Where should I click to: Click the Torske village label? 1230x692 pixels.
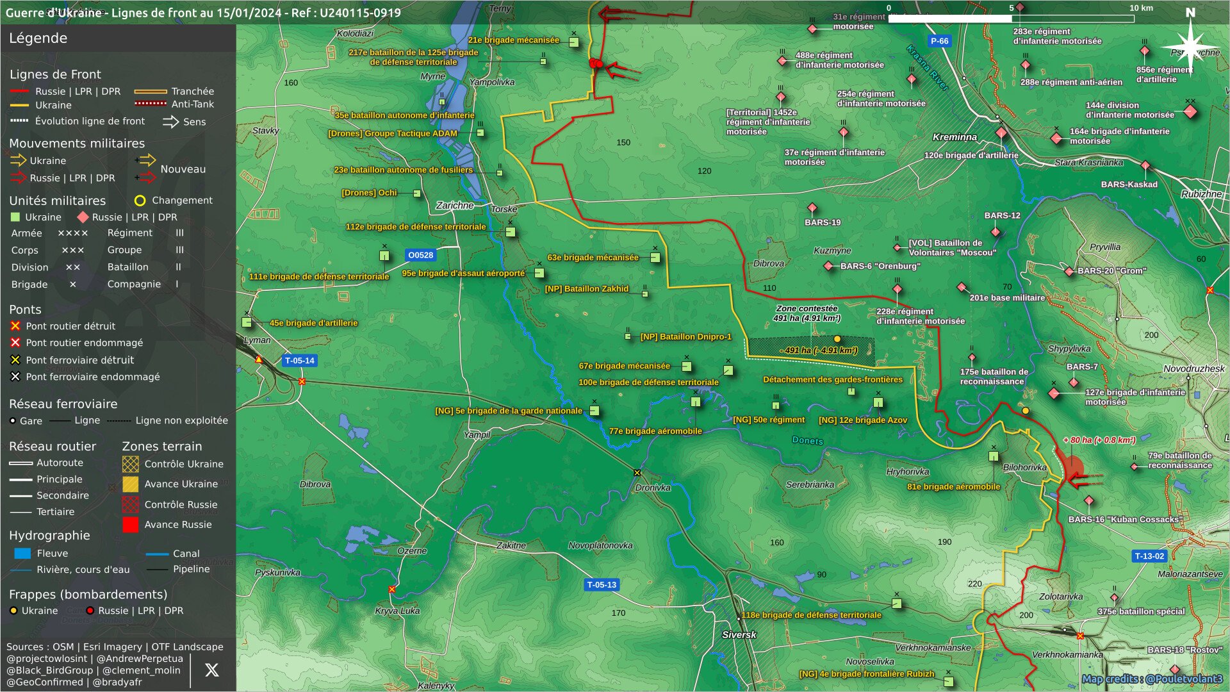(504, 210)
